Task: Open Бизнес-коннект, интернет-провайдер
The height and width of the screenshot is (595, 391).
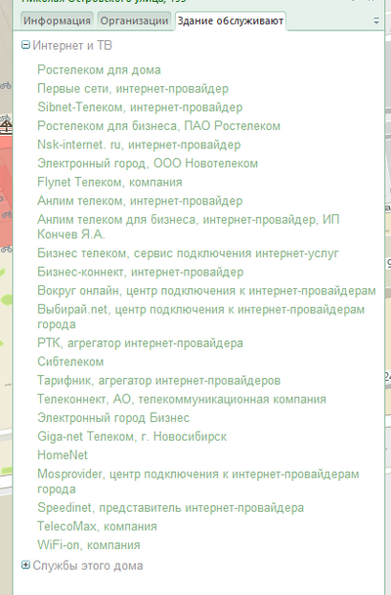Action: [x=141, y=272]
